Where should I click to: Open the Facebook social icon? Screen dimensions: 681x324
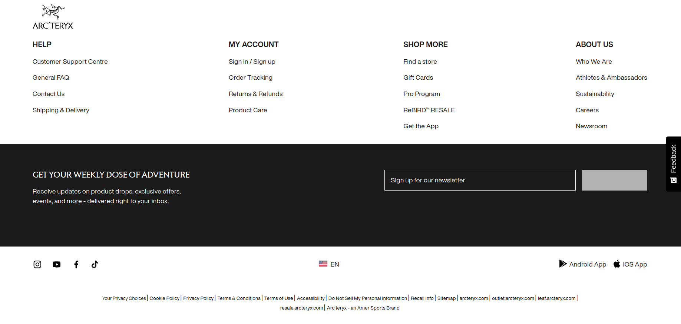point(76,264)
